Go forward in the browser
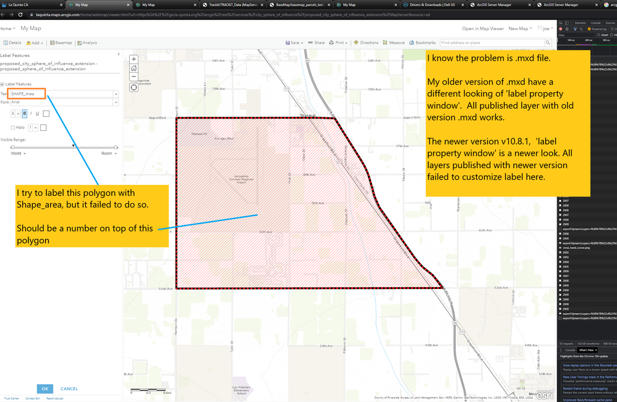 click(11, 15)
